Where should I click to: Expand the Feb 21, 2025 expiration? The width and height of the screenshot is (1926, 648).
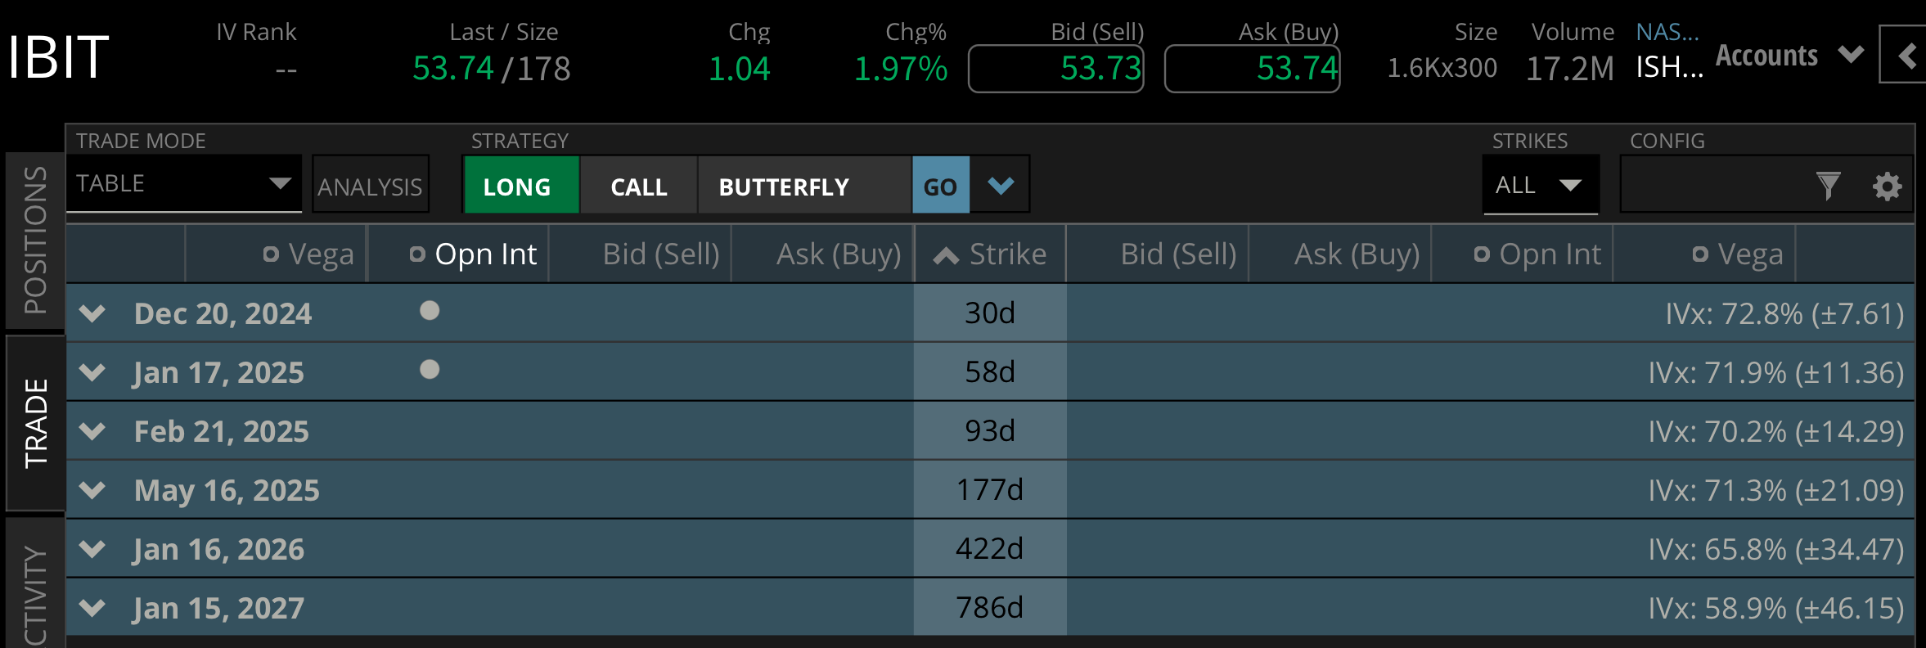click(93, 431)
